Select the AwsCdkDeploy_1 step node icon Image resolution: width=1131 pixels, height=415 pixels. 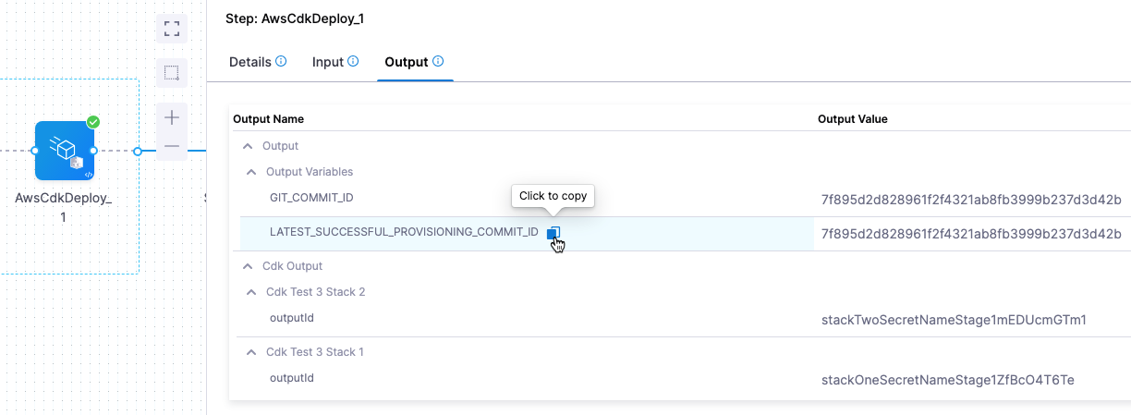(64, 151)
